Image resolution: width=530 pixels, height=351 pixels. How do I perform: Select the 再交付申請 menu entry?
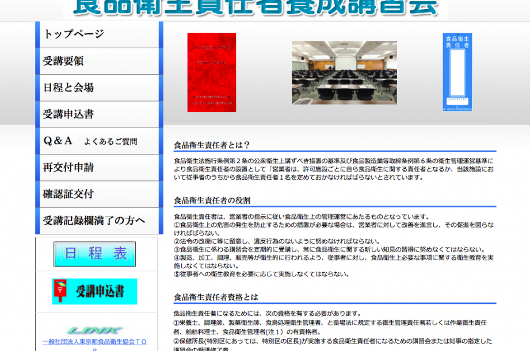98,168
